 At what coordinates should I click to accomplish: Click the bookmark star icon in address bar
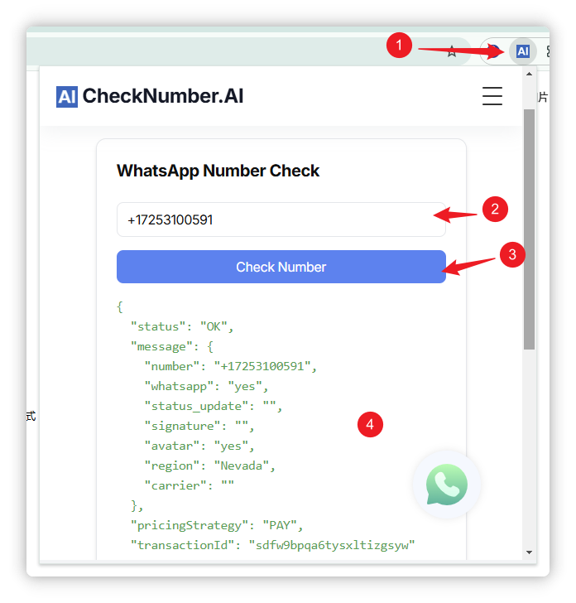(452, 51)
